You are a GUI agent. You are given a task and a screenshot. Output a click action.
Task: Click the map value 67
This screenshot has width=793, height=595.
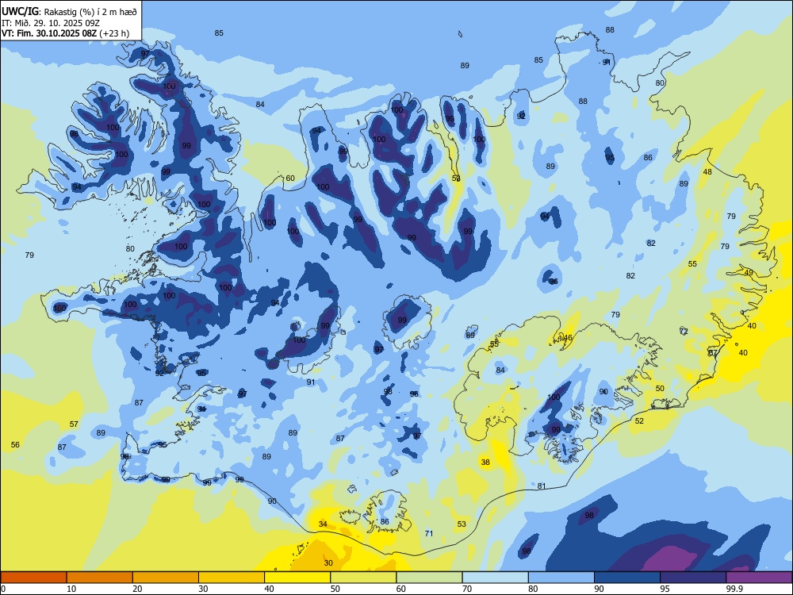click(713, 353)
